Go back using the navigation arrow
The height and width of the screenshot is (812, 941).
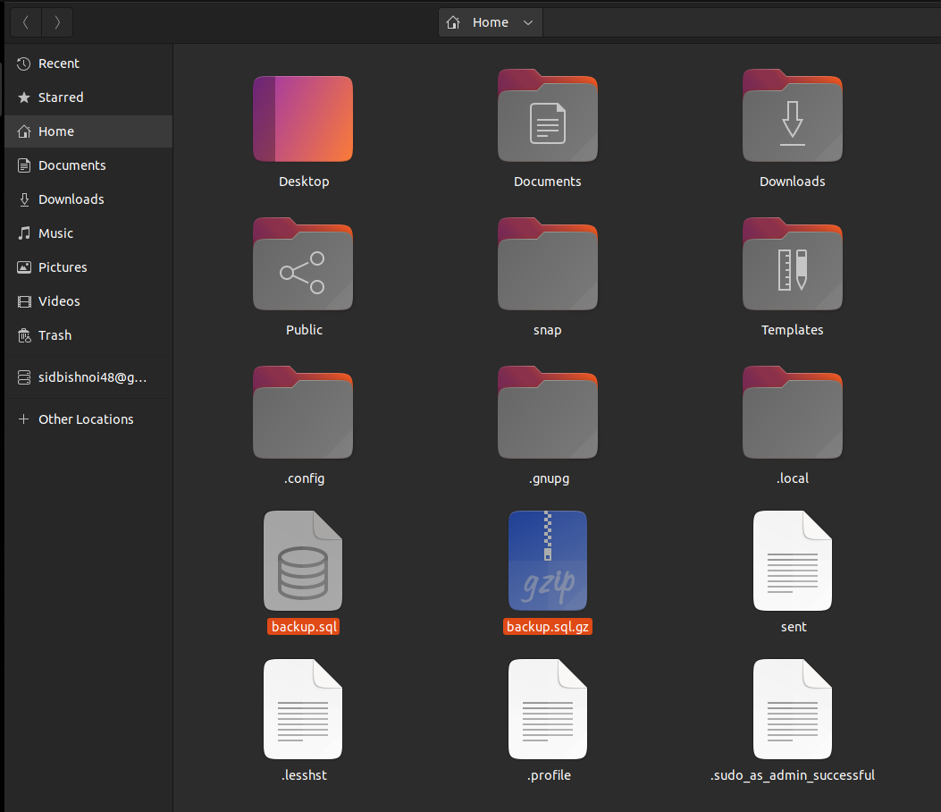(25, 22)
